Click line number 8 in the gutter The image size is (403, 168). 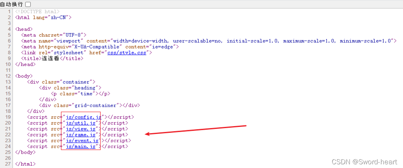point(9,53)
